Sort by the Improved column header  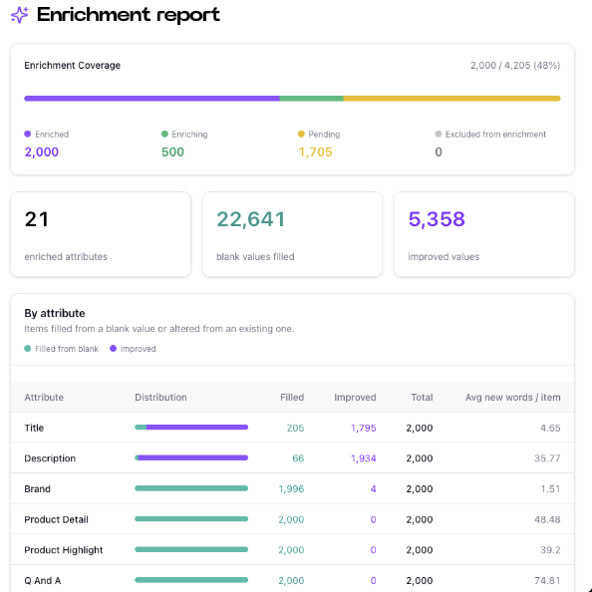[355, 398]
